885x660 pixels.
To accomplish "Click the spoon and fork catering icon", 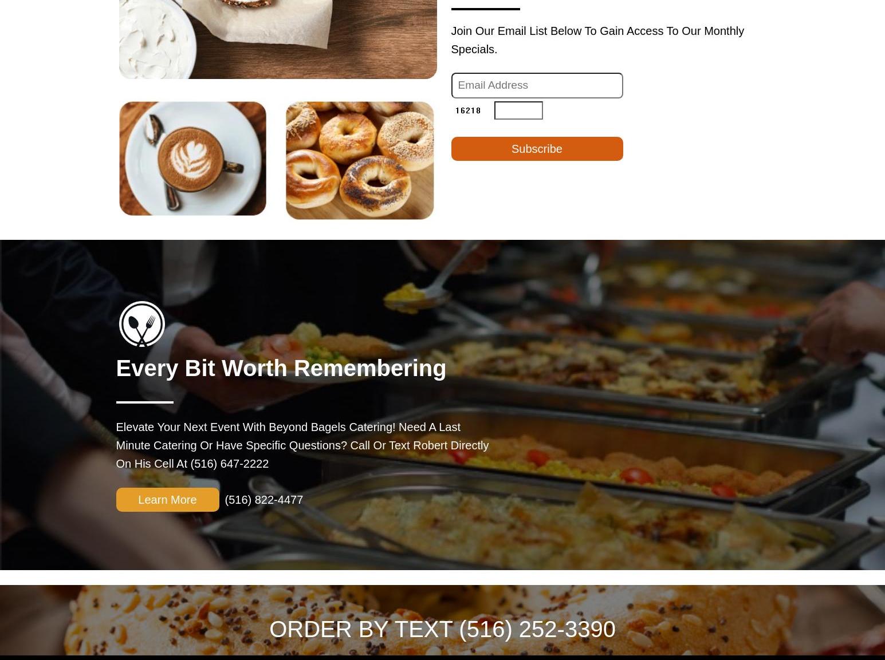I will point(141,324).
